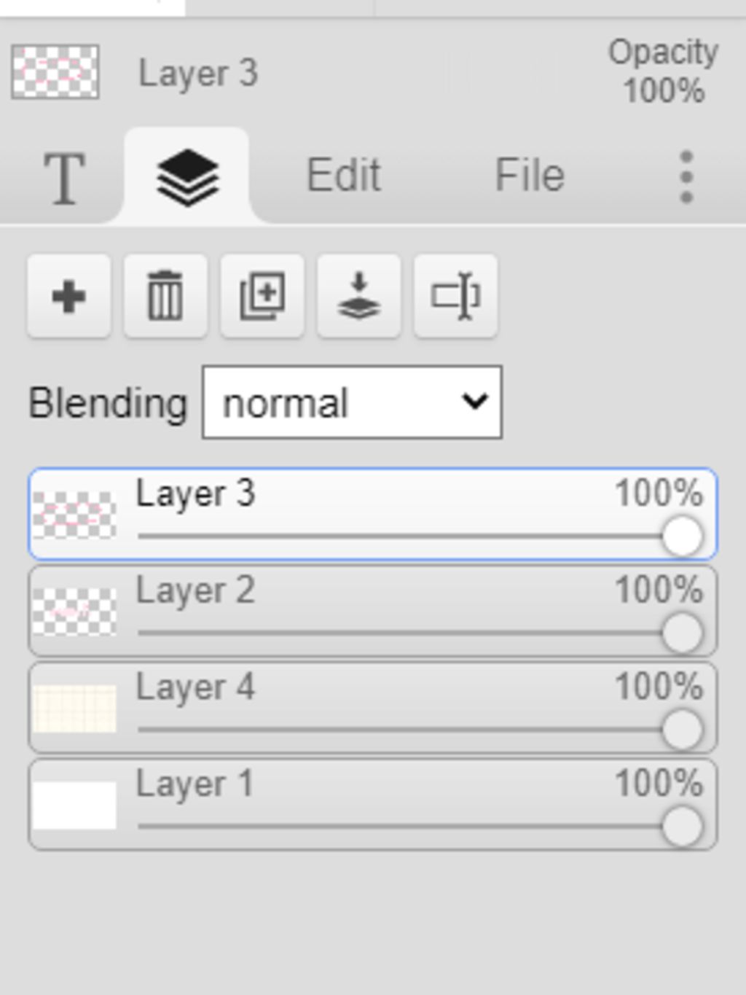The height and width of the screenshot is (995, 746).
Task: Open the three-dot more options menu
Action: pos(686,177)
